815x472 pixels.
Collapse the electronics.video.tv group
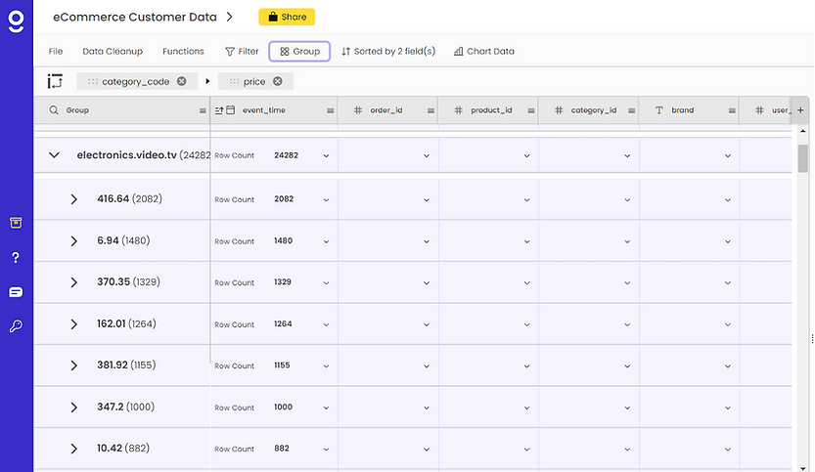pos(55,155)
